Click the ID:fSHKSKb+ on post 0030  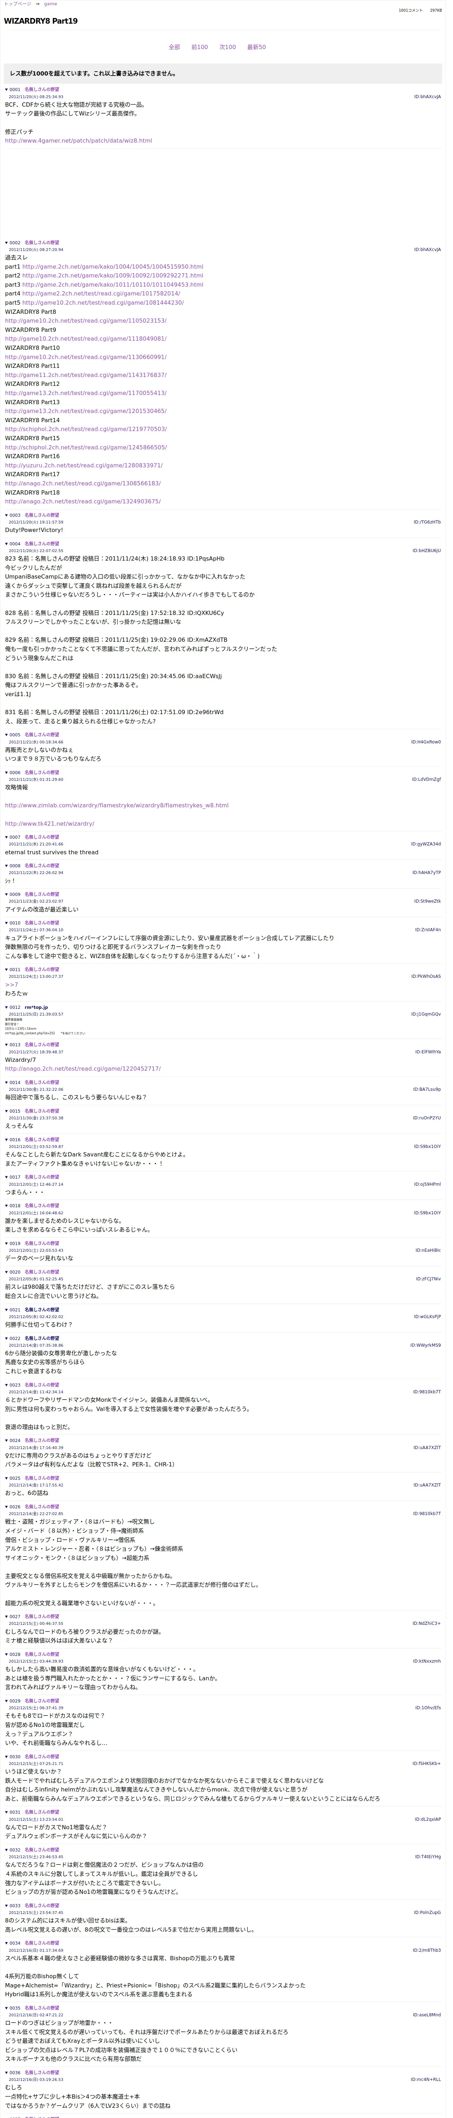[427, 1764]
